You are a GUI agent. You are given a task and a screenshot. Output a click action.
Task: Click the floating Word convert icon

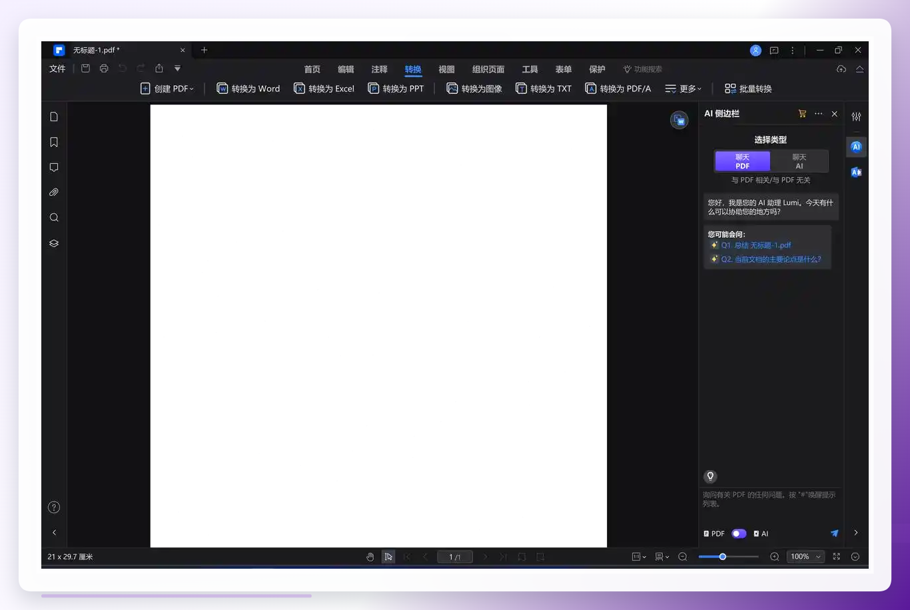click(x=679, y=120)
